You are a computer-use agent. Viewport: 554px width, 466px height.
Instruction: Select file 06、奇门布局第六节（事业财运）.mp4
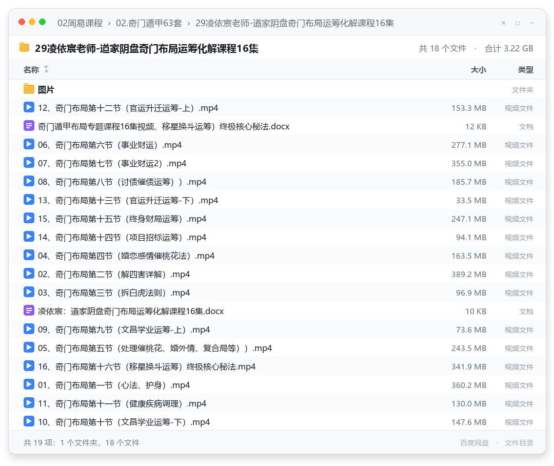tap(110, 145)
